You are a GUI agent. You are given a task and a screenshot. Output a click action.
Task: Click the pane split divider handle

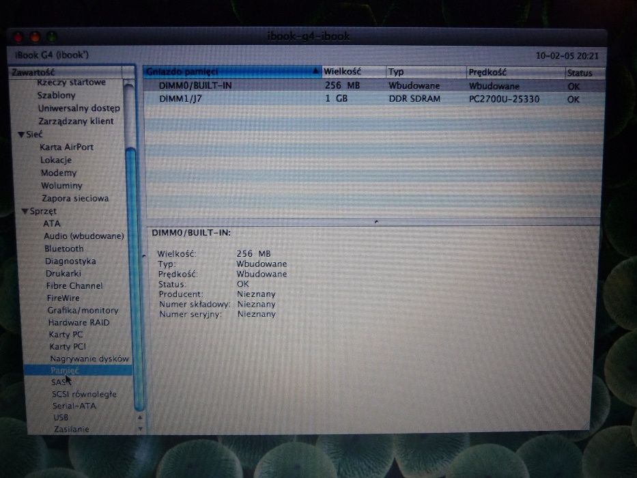point(376,222)
